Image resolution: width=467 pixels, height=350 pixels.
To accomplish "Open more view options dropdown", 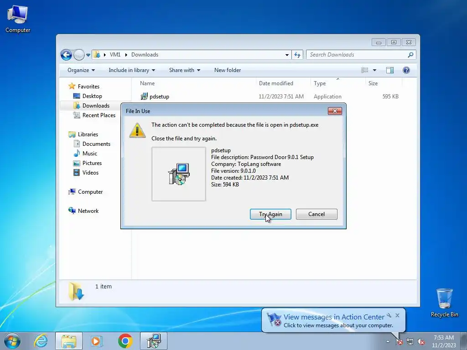I will tap(375, 70).
